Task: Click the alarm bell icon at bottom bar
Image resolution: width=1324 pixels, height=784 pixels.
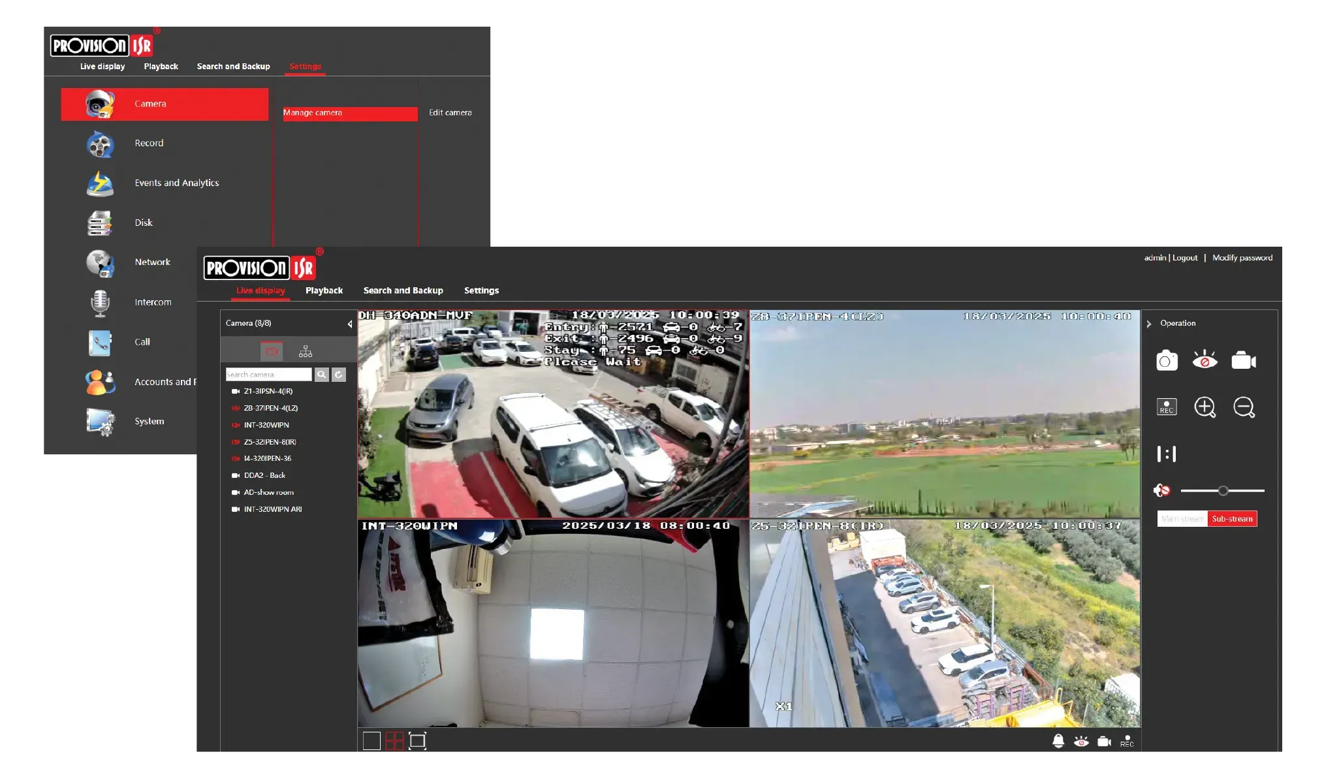Action: tap(1058, 741)
